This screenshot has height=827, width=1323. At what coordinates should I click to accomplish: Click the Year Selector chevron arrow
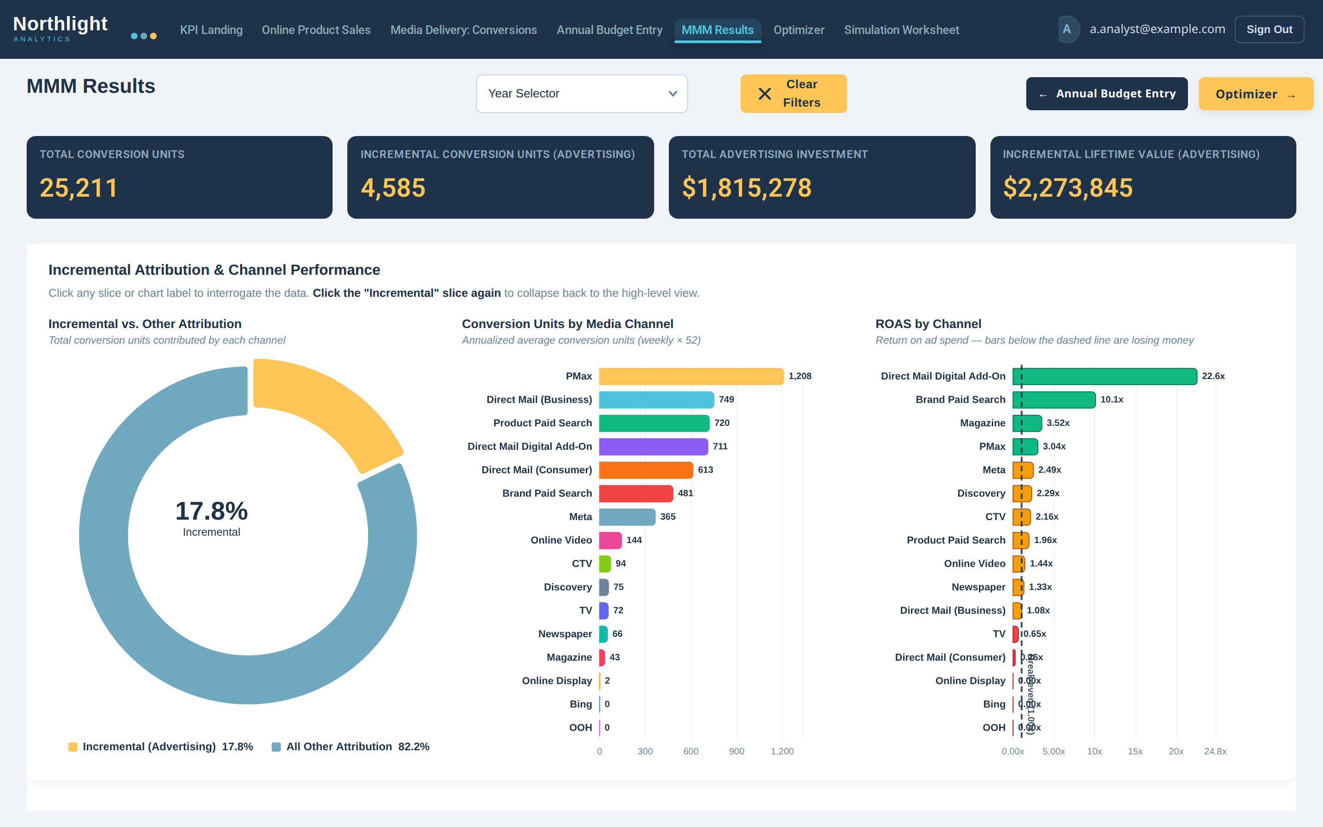[x=673, y=94]
